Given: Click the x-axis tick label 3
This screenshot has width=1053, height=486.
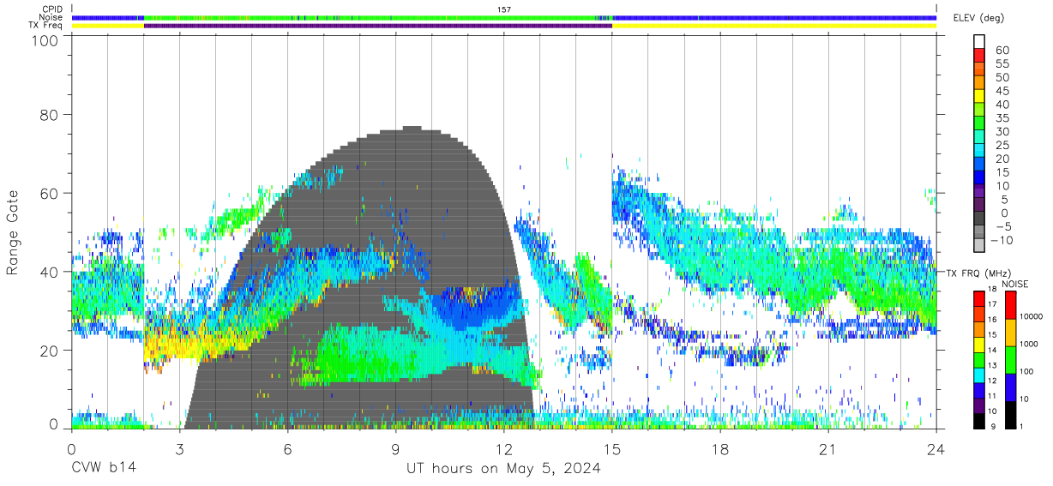Looking at the screenshot, I should [x=179, y=449].
